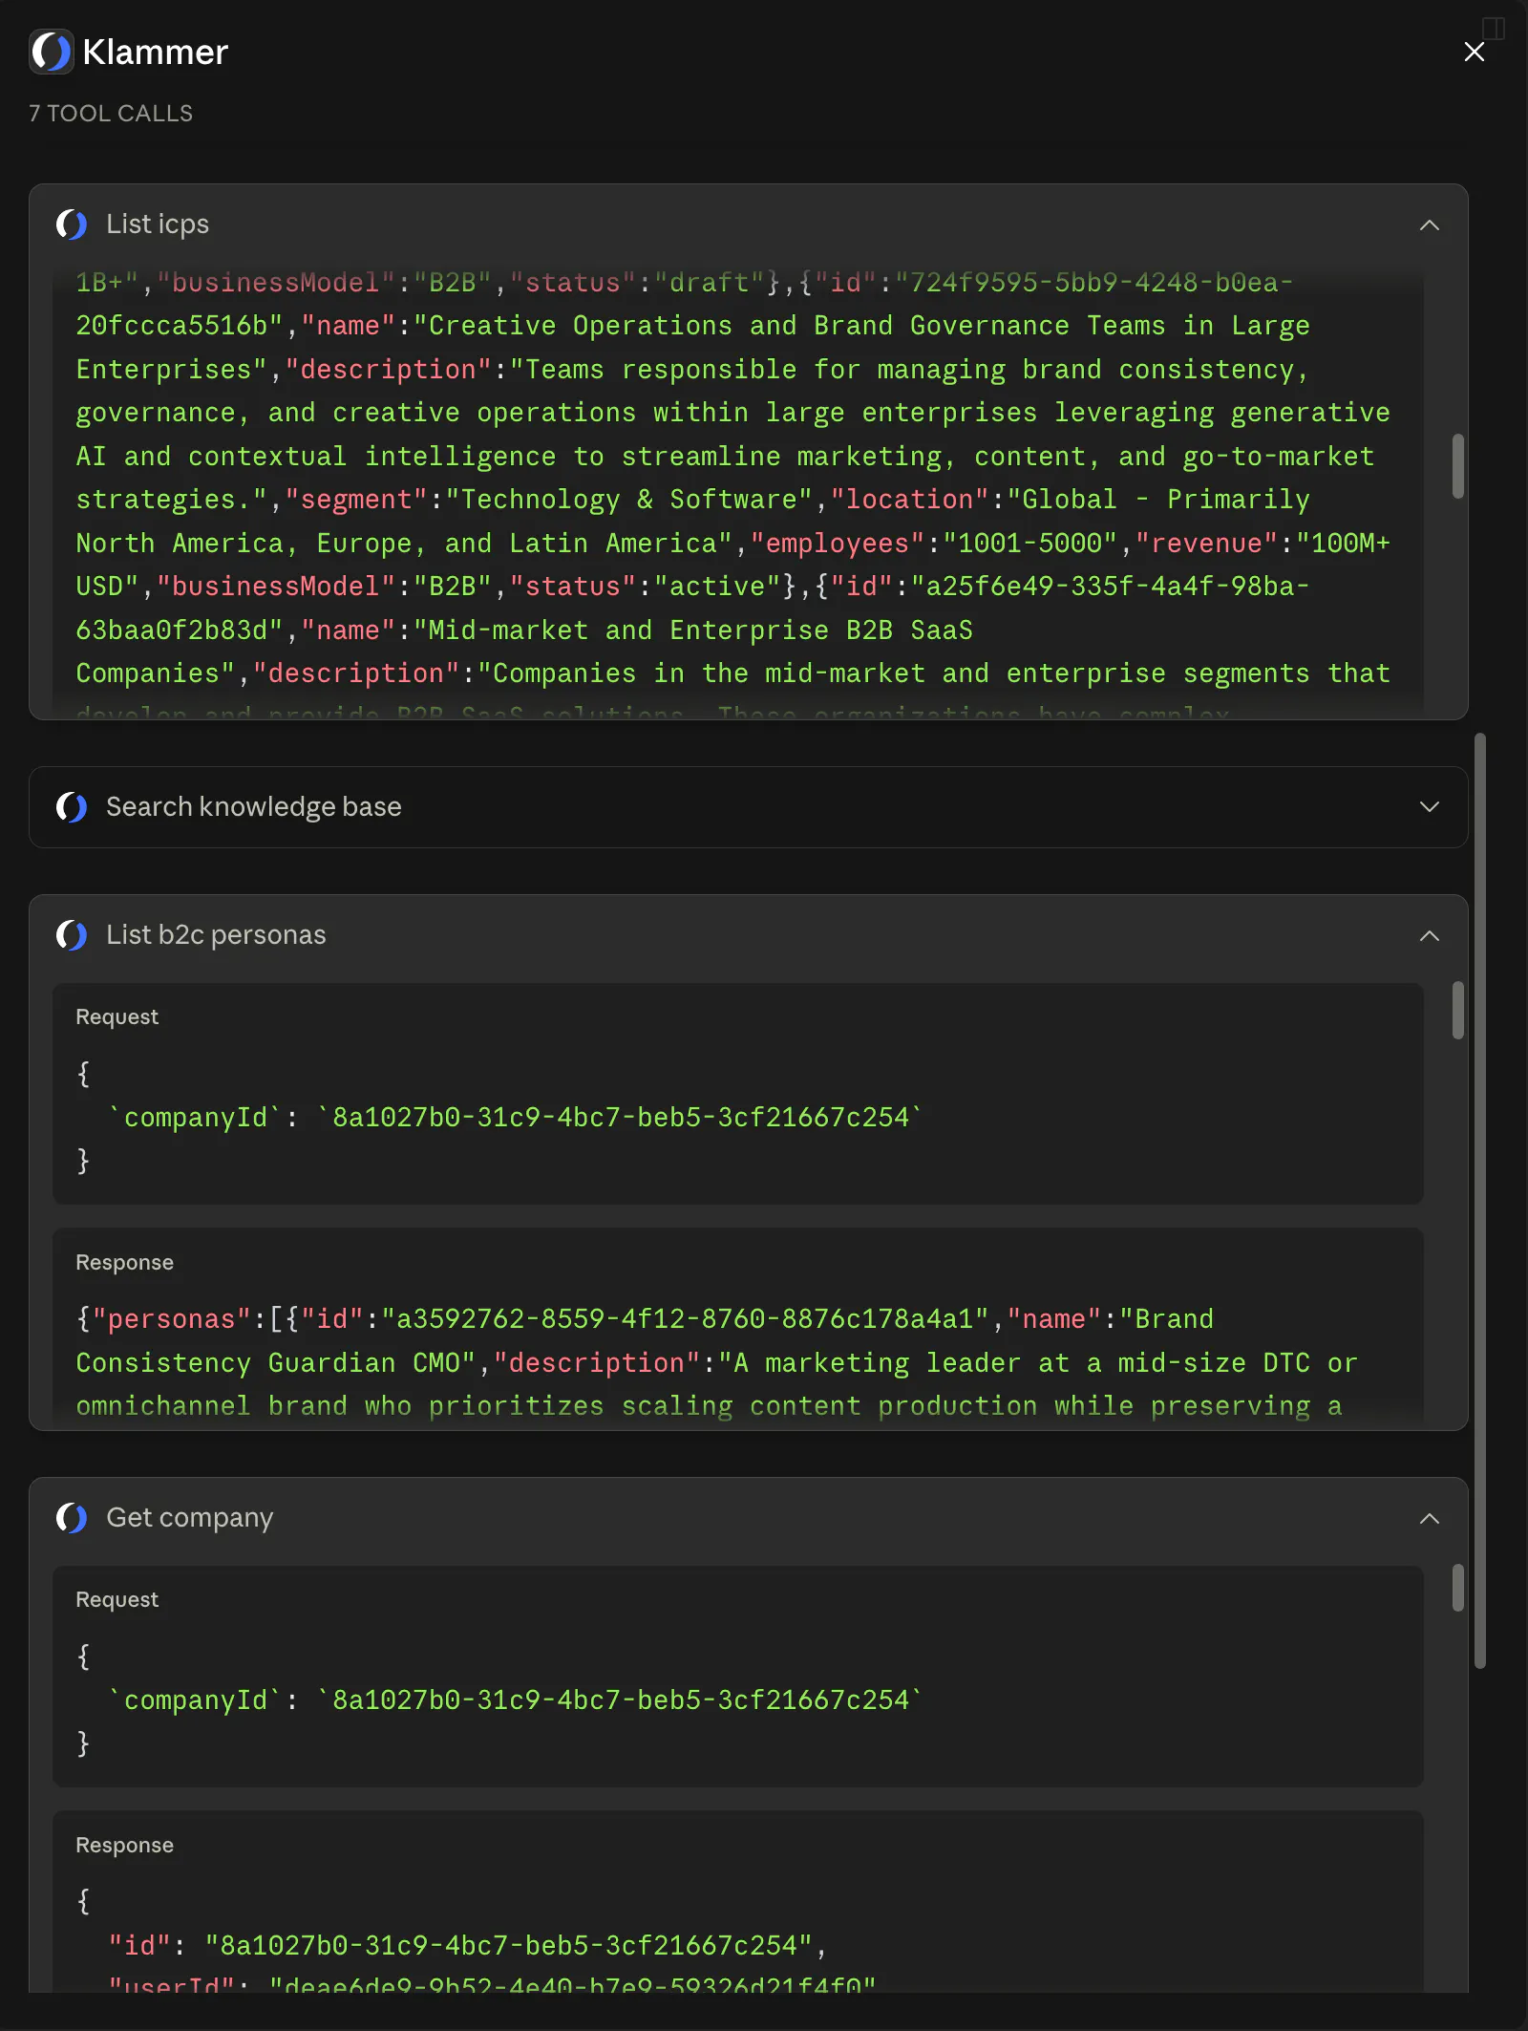Click the 7 TOOL CALLS label
The image size is (1528, 2031).
pyautogui.click(x=111, y=114)
